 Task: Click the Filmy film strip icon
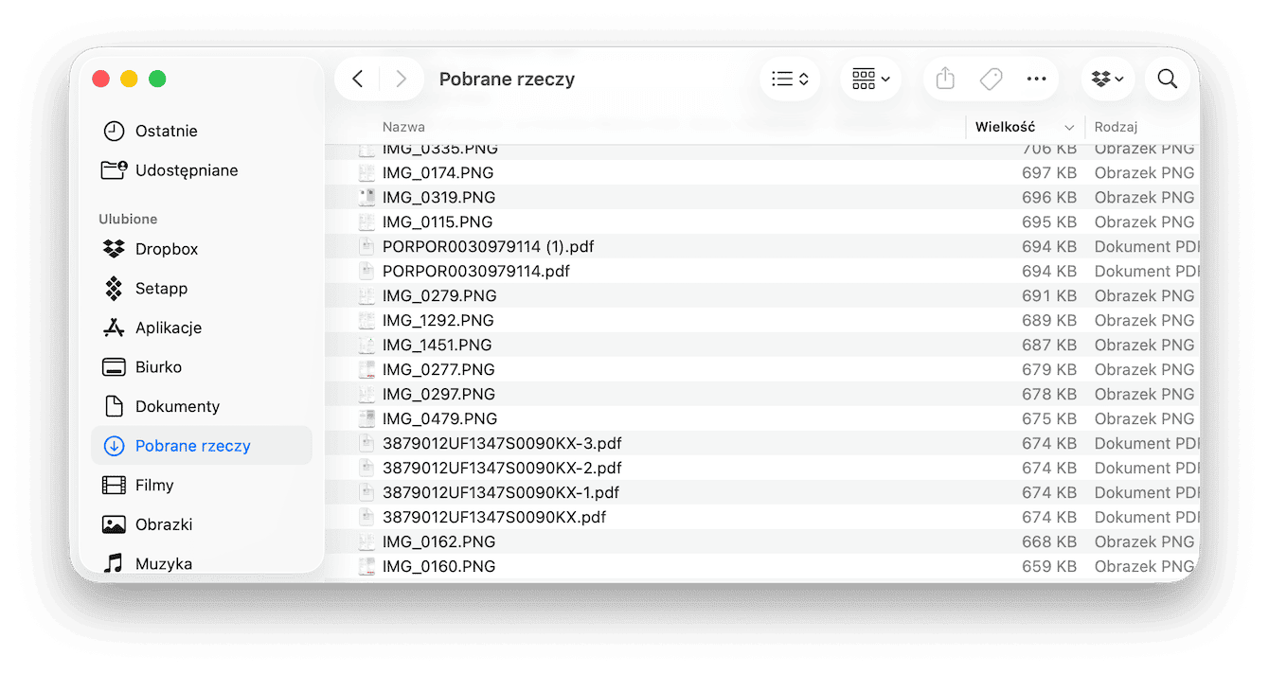tap(114, 485)
